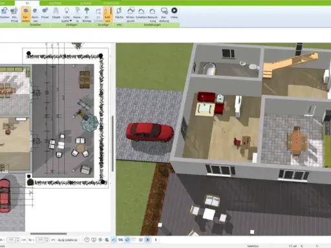Toggle the highlighted Darstellen shadow button
Image resolution: width=331 pixels, height=248 pixels.
26,14
